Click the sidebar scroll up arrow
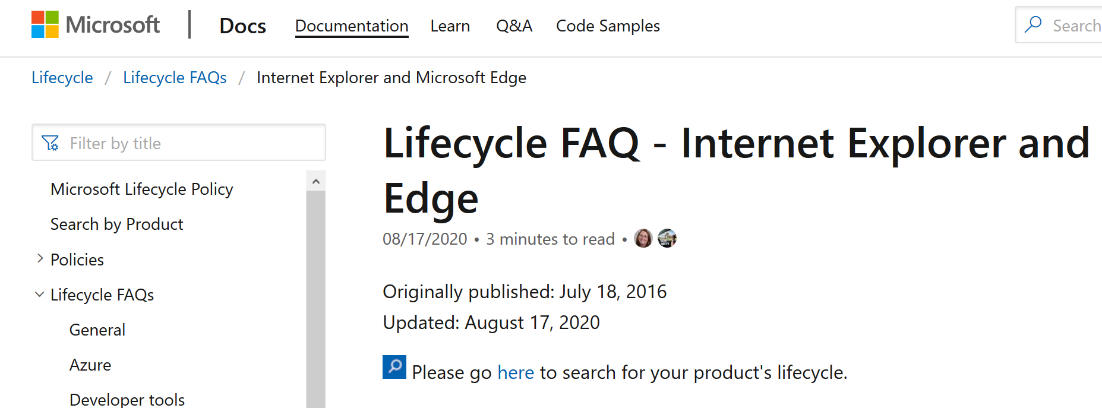 pyautogui.click(x=316, y=181)
